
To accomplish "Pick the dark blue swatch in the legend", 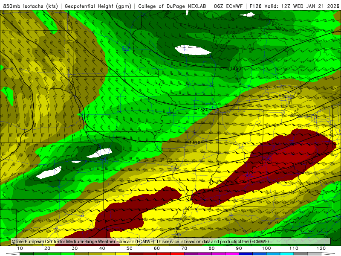I will tap(246, 254).
